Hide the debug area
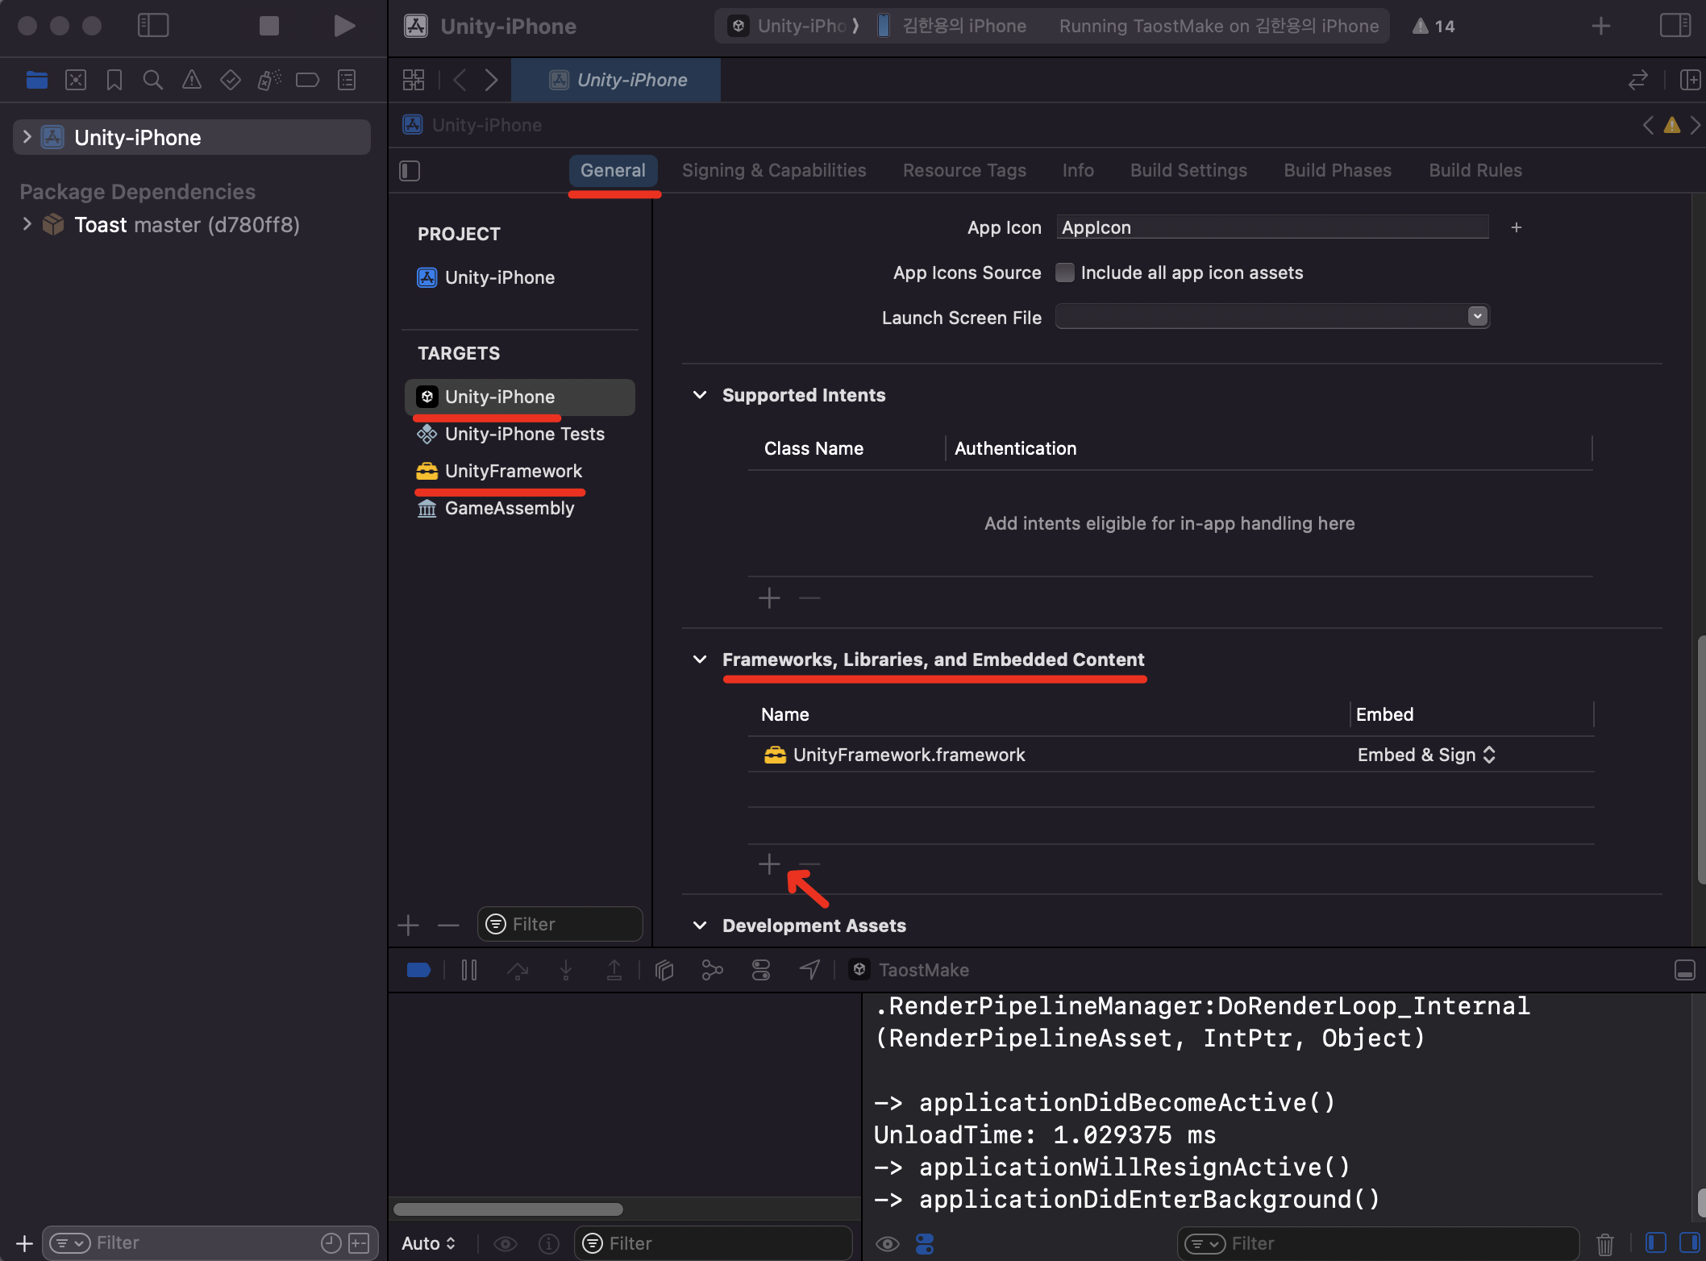The image size is (1706, 1261). tap(1685, 970)
